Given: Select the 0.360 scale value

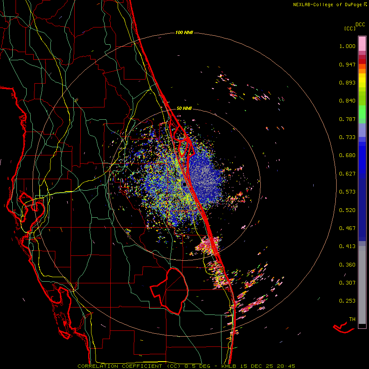Looking at the screenshot, I should click(347, 265).
